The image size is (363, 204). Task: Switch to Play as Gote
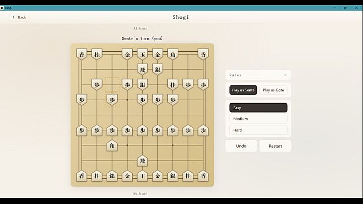point(273,90)
